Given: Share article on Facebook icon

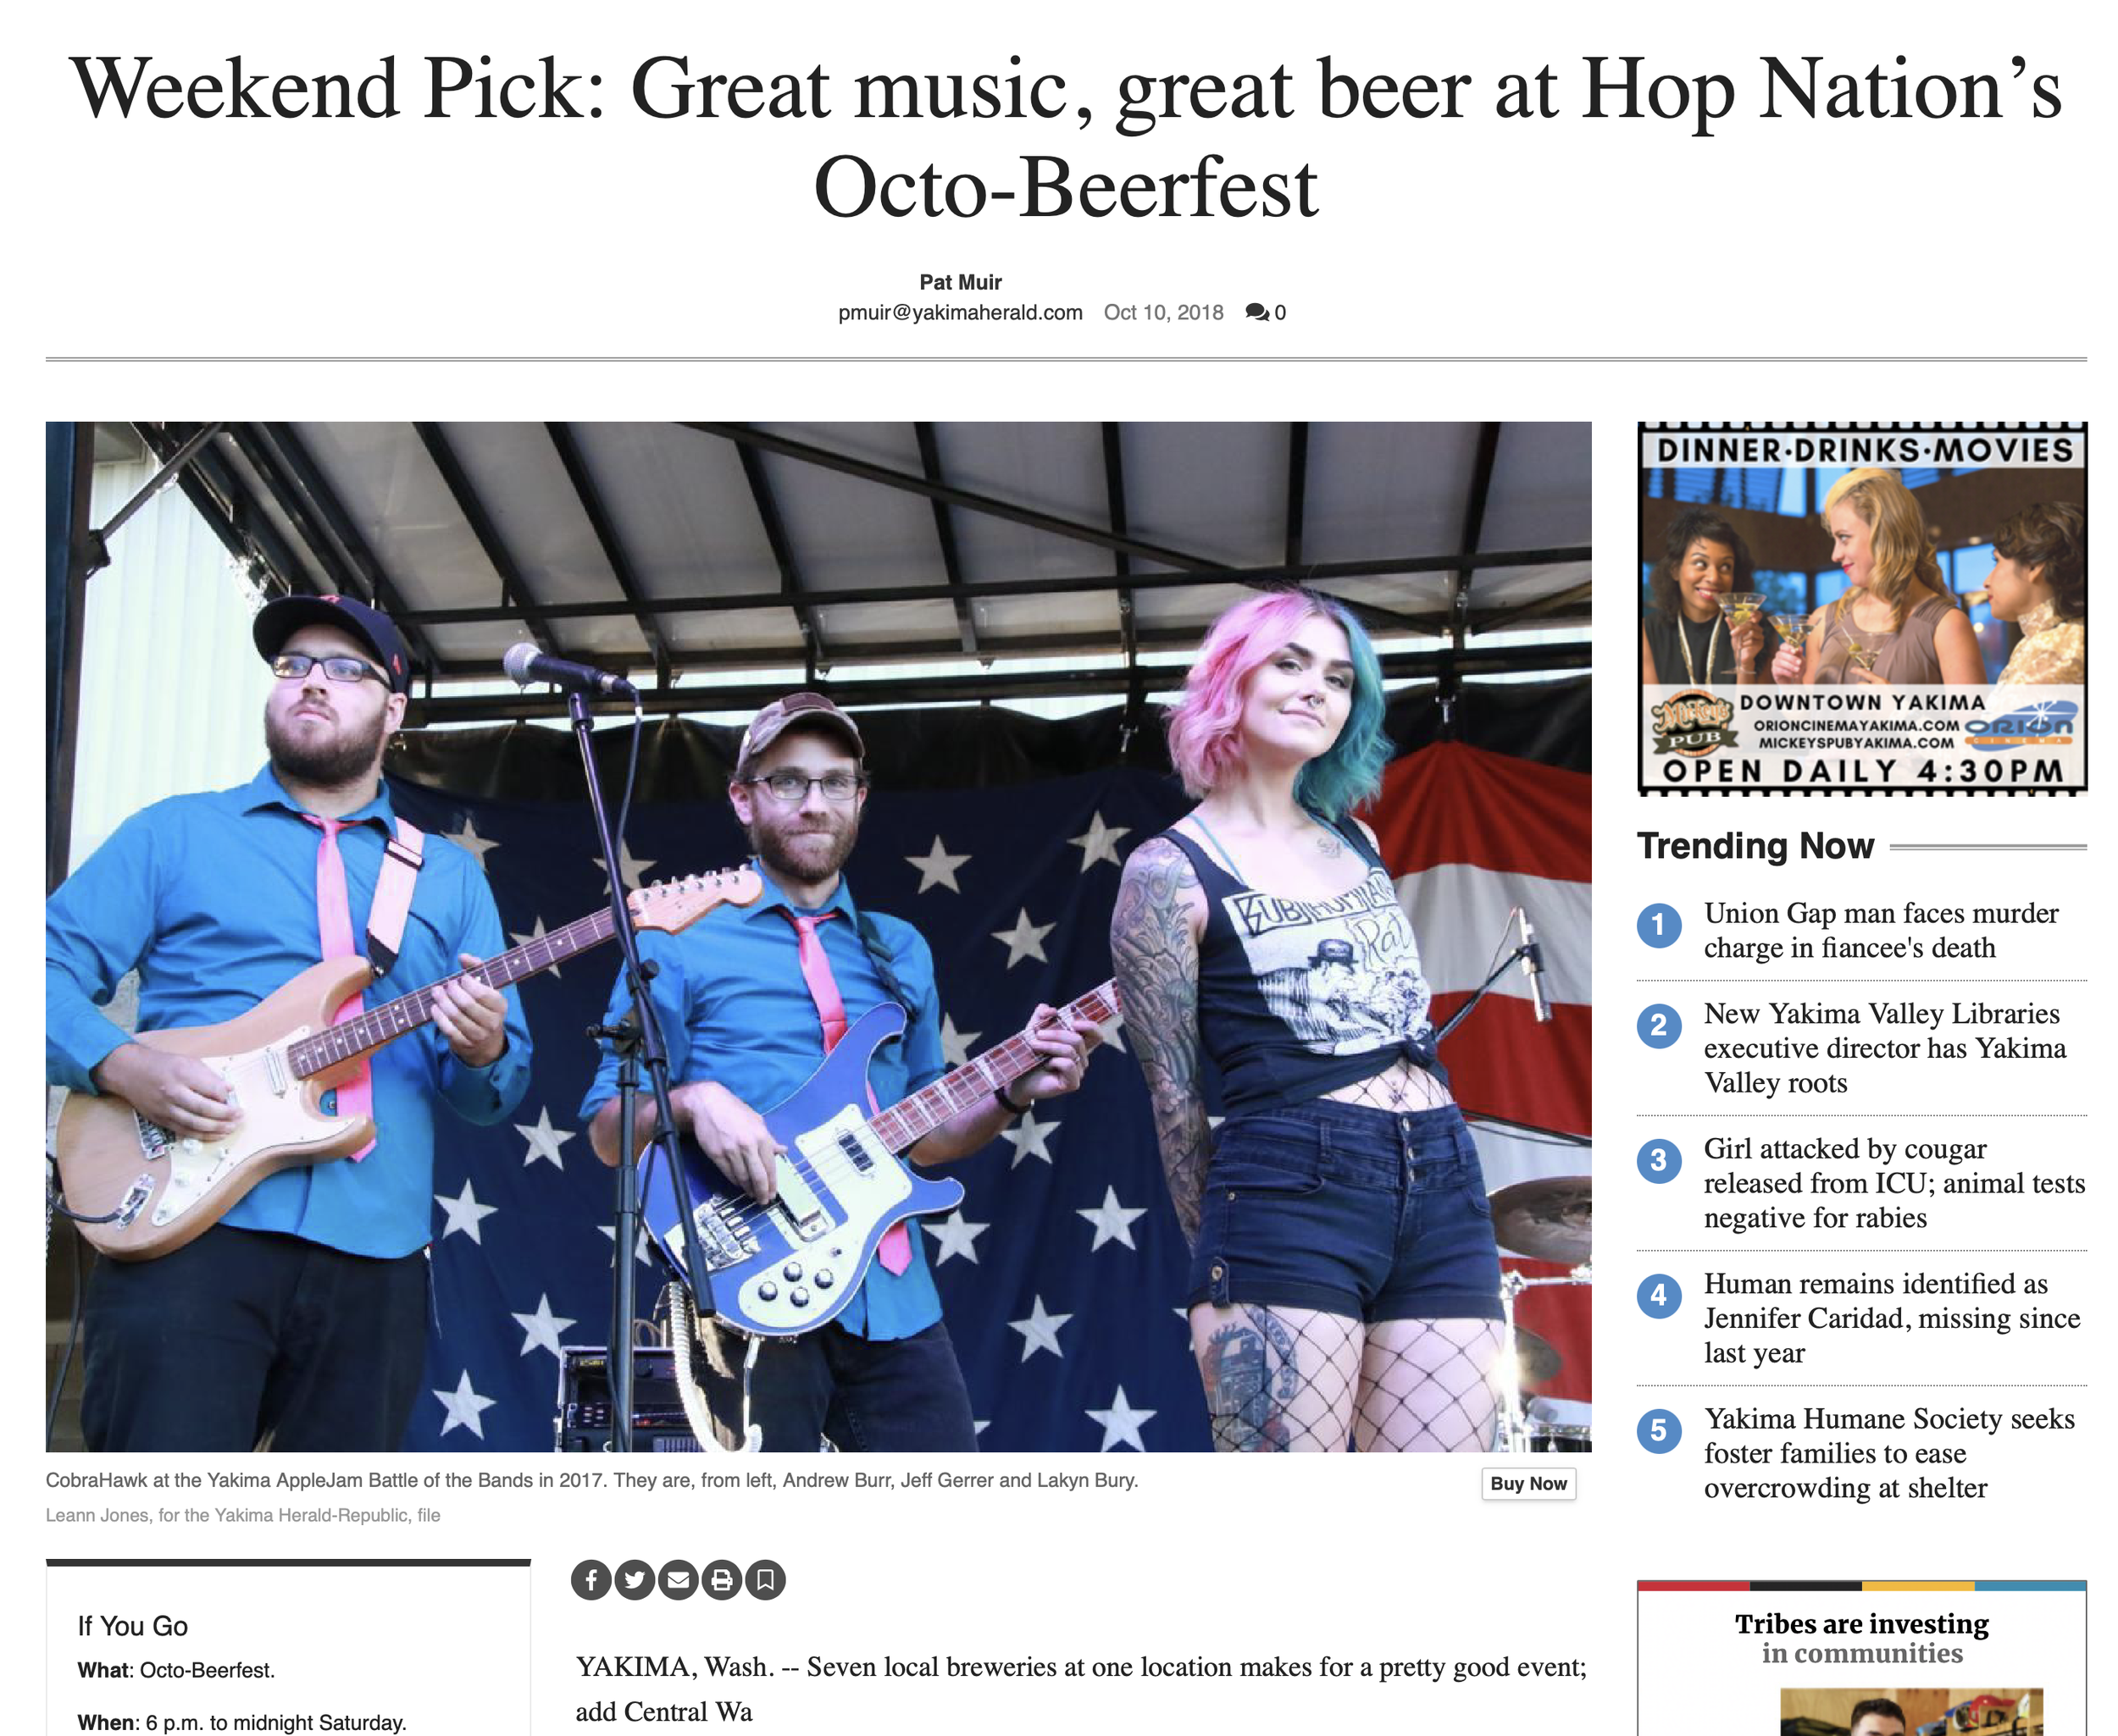Looking at the screenshot, I should pos(591,1580).
